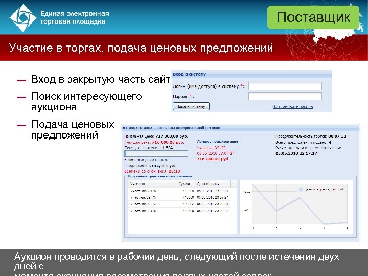Click 'Подача ценовых предложений' bullet
The height and width of the screenshot is (276, 368).
tap(73, 129)
